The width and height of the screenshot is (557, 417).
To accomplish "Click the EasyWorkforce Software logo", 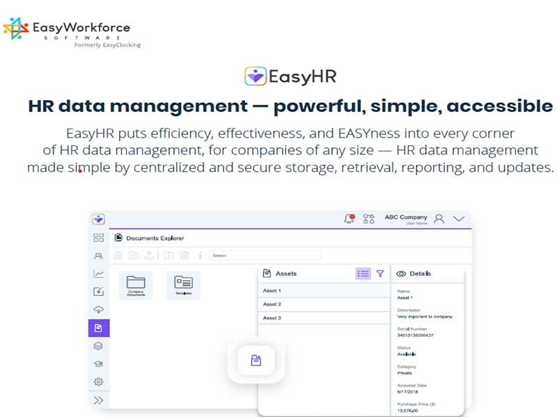I will coord(70,28).
